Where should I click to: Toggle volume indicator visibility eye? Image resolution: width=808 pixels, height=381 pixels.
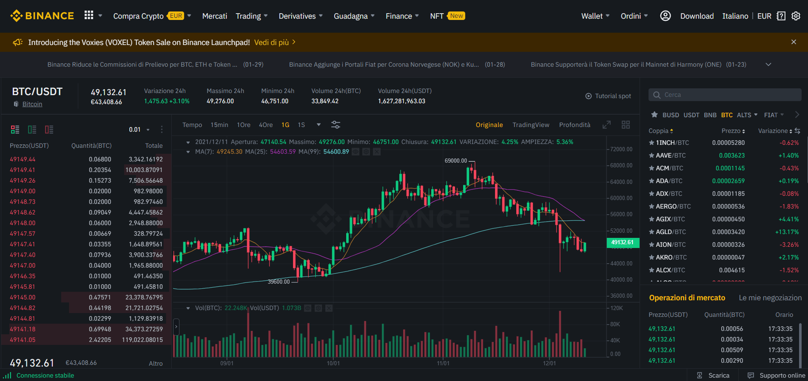[307, 308]
